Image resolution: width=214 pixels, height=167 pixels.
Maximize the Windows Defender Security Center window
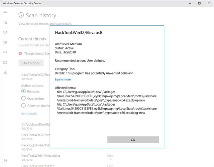pos(199,3)
